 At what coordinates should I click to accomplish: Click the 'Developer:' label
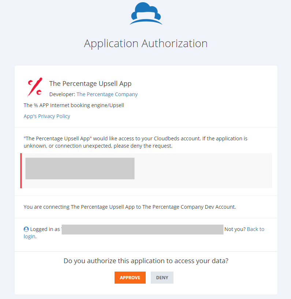point(62,94)
